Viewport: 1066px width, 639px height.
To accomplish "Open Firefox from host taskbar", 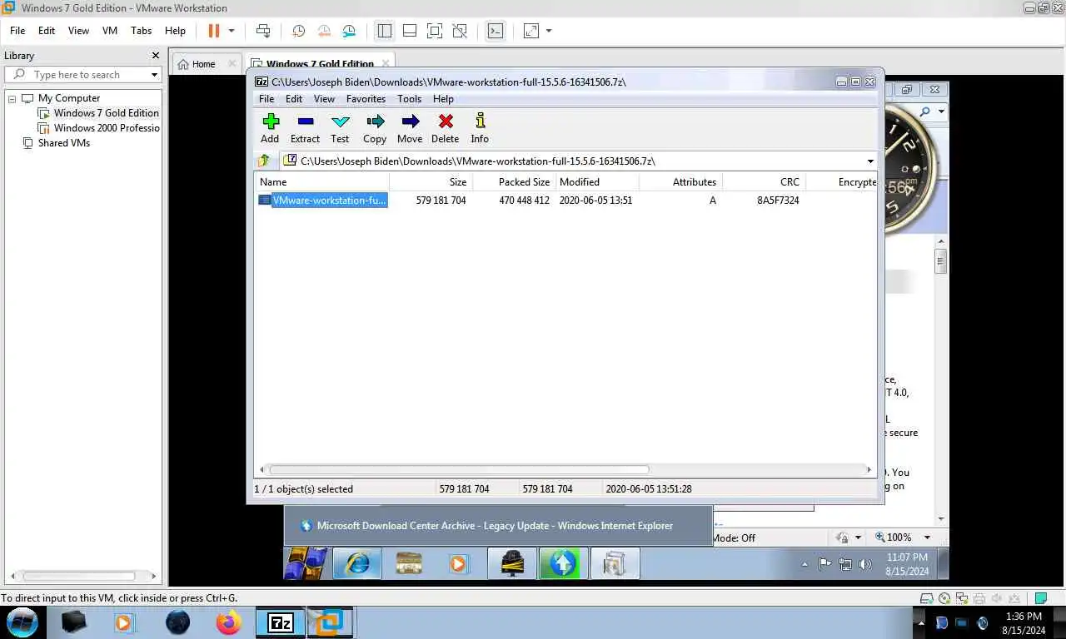I will coord(228,622).
